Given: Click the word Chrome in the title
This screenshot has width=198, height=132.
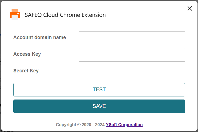Looking at the screenshot, I should click(70, 15).
